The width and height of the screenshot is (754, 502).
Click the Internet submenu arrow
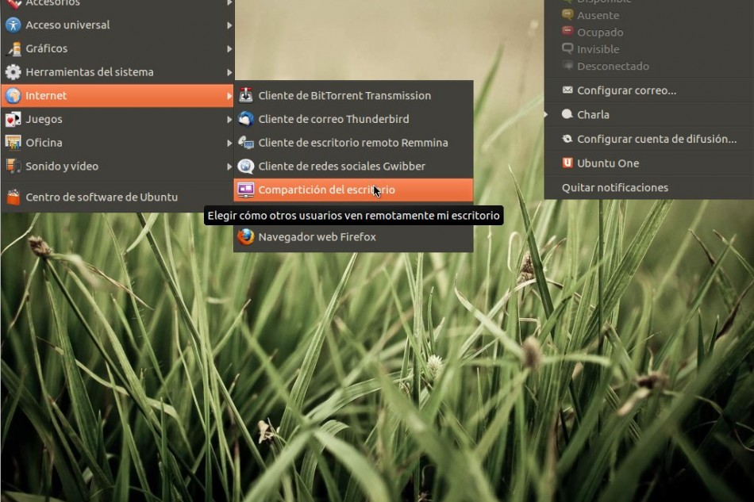click(229, 96)
